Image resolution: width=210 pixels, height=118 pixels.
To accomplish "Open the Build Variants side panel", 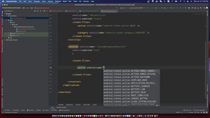I will pos(2,103).
